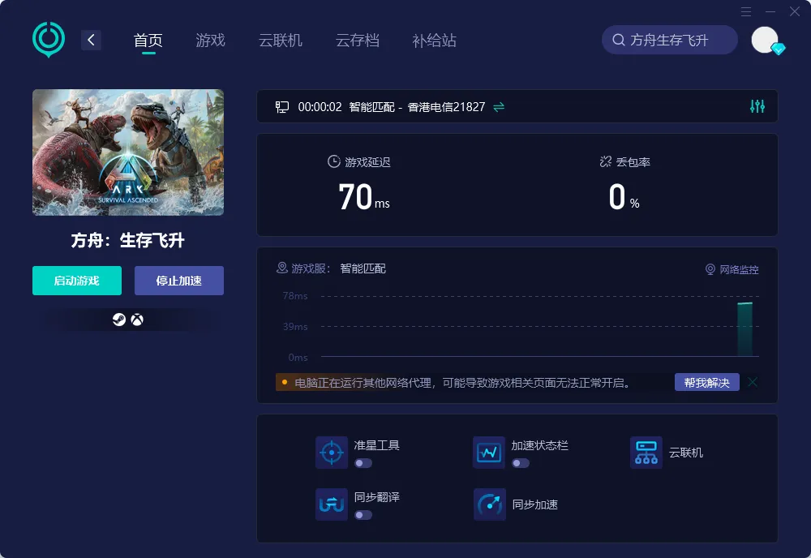811x558 pixels.
Task: Click the 游戏服 location pin icon
Action: [x=282, y=268]
